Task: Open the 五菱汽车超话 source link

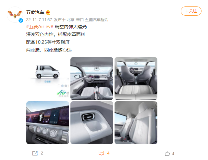Action: coord(97,20)
